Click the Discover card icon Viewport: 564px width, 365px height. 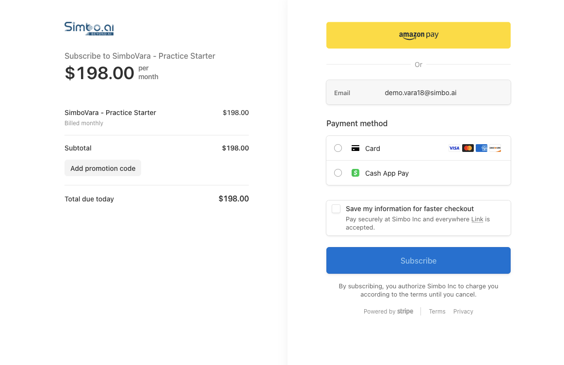tap(495, 148)
